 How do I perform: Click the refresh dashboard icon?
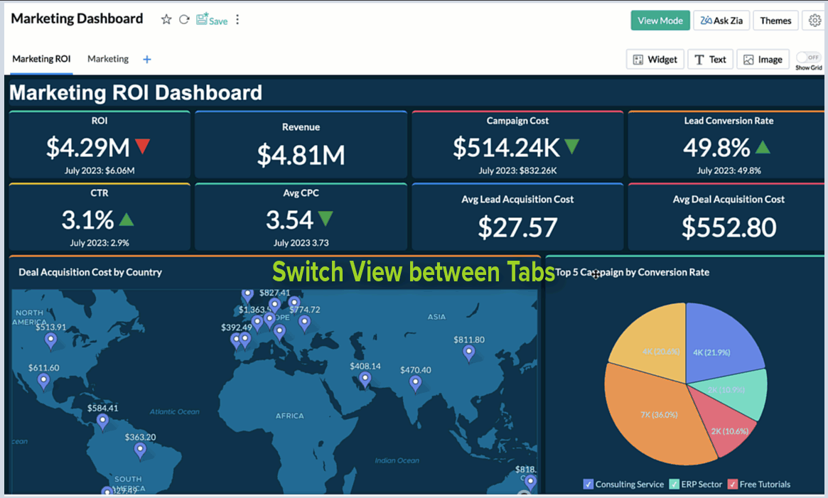pyautogui.click(x=184, y=20)
